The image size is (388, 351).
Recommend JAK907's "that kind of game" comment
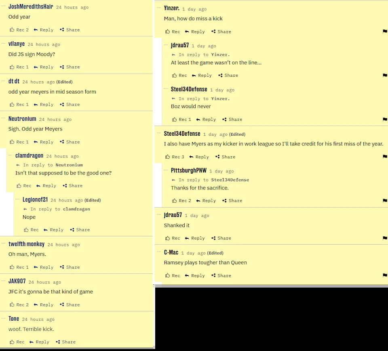point(19,305)
